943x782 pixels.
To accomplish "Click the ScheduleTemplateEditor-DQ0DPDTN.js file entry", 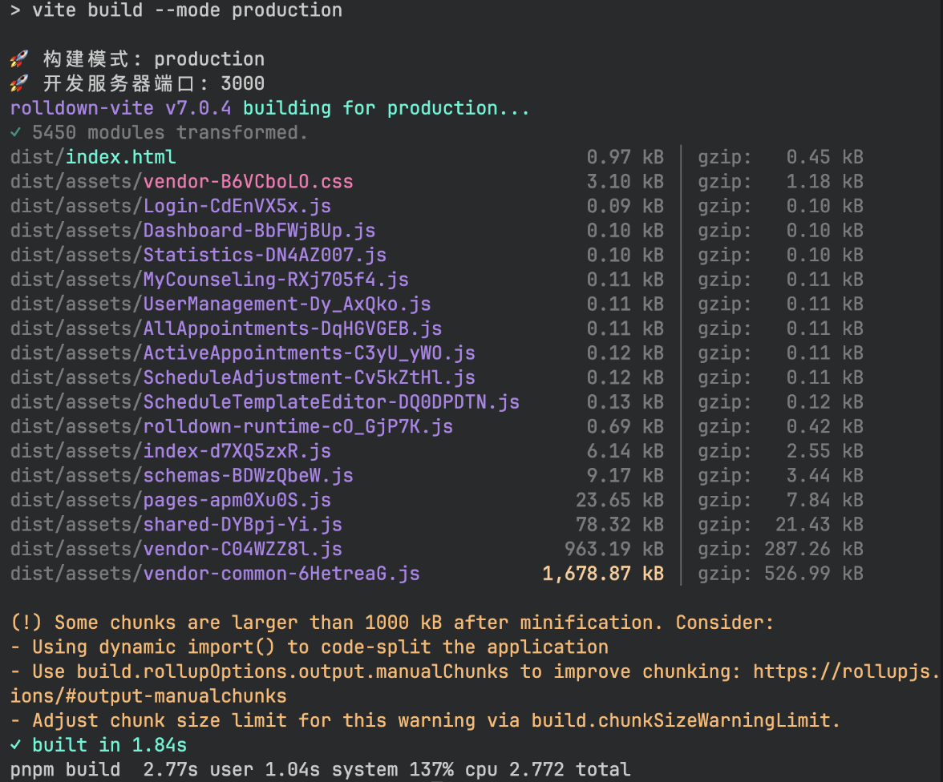I will coord(330,402).
